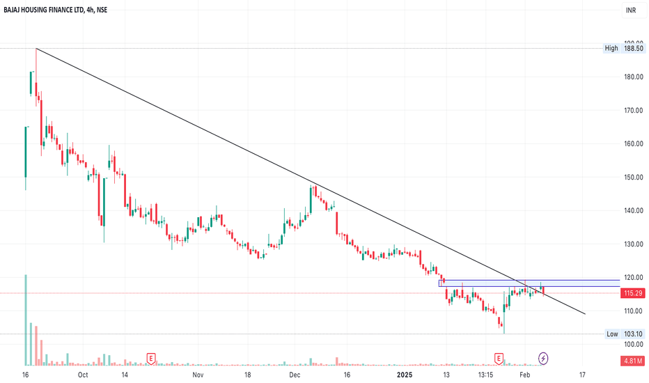Click the 140.00 price axis label
This screenshot has width=649, height=383.
(633, 210)
